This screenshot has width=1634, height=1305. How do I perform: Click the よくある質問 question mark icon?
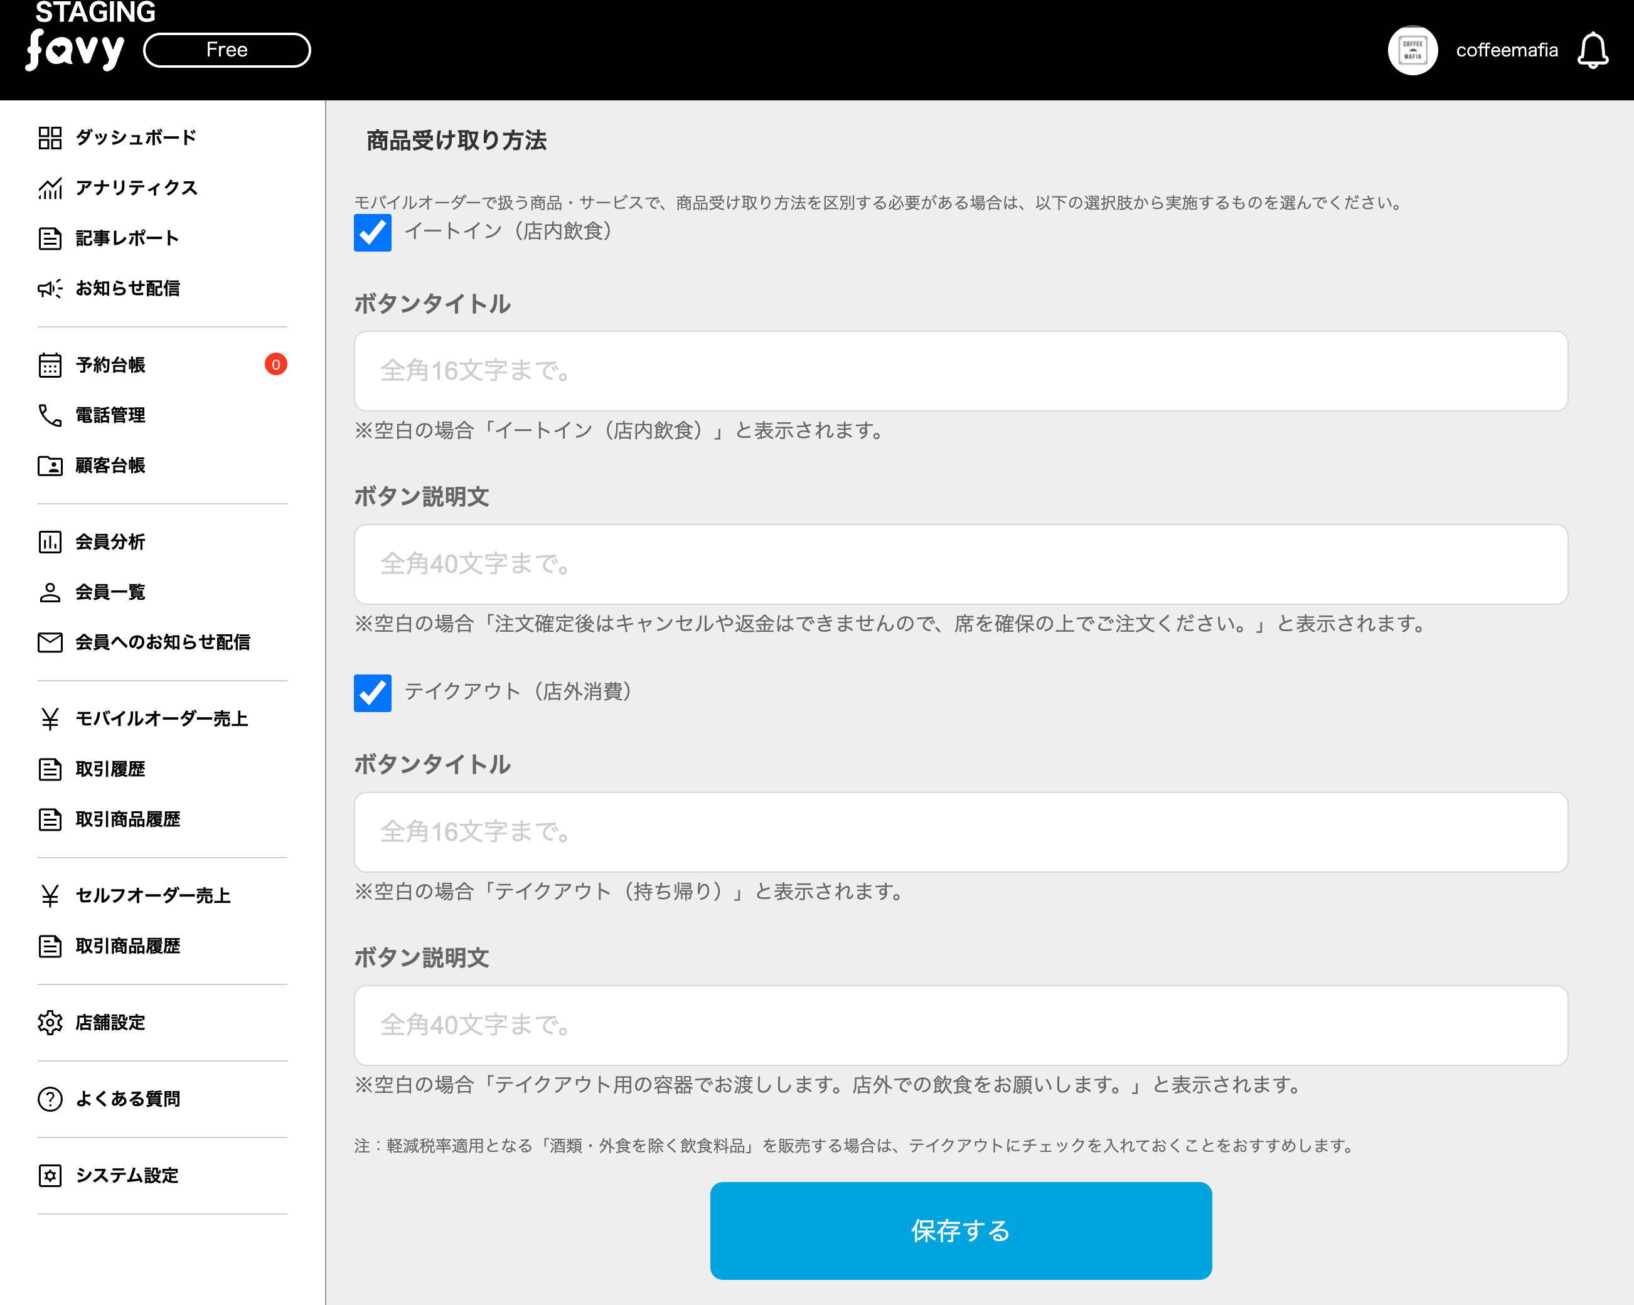click(50, 1099)
